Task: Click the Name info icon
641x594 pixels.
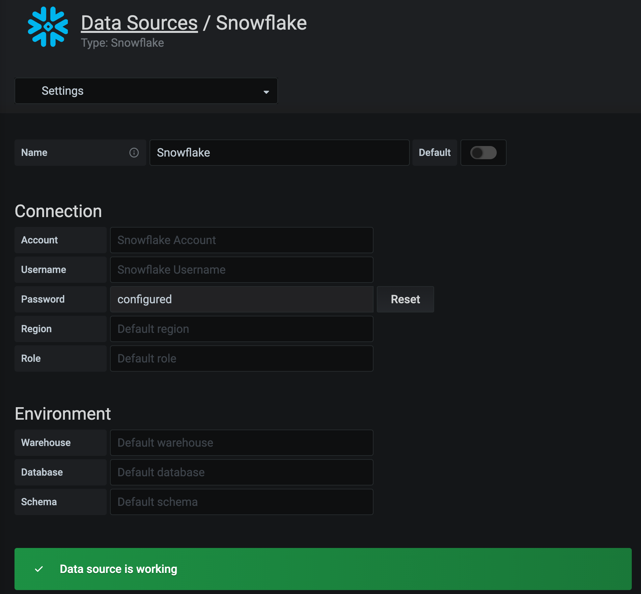Action: [x=134, y=153]
